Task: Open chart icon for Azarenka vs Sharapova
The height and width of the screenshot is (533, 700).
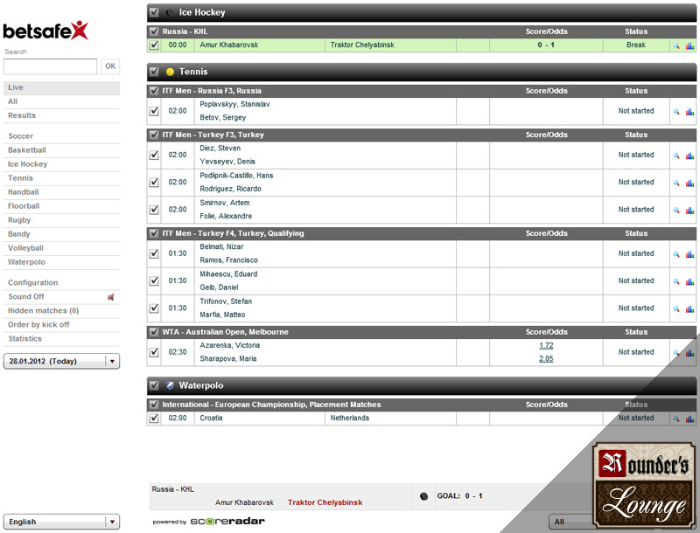Action: 689,352
